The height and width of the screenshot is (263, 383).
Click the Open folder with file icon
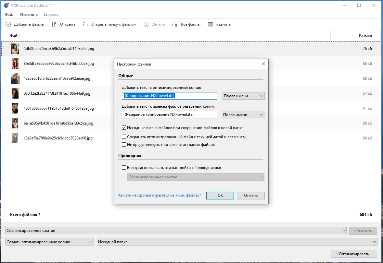pyautogui.click(x=85, y=24)
